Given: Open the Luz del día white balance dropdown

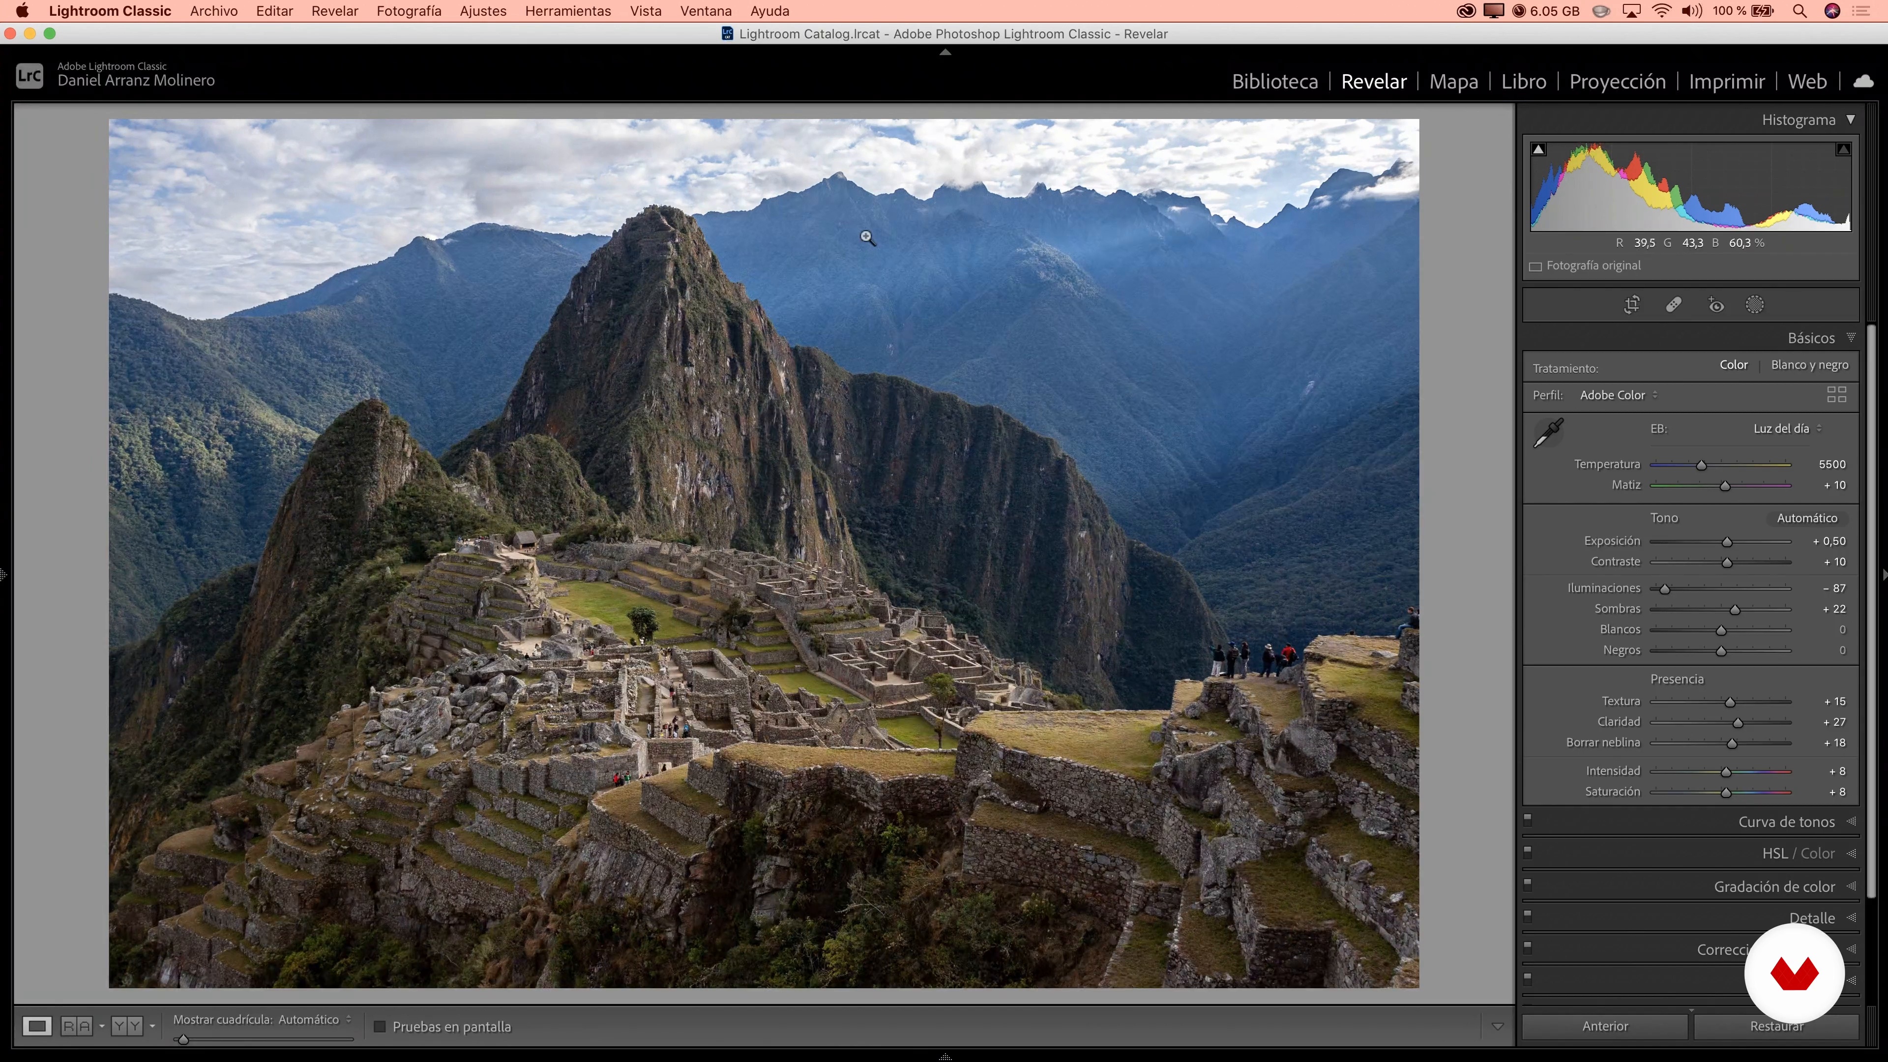Looking at the screenshot, I should [1787, 429].
